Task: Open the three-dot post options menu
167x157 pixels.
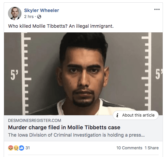Action: [157, 9]
